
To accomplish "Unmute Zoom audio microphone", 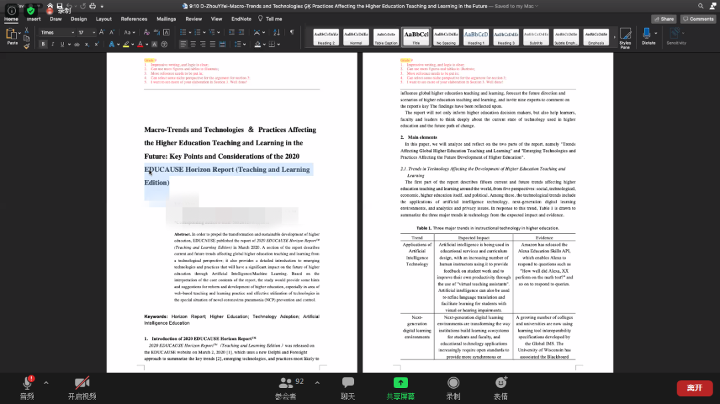I will pyautogui.click(x=27, y=388).
